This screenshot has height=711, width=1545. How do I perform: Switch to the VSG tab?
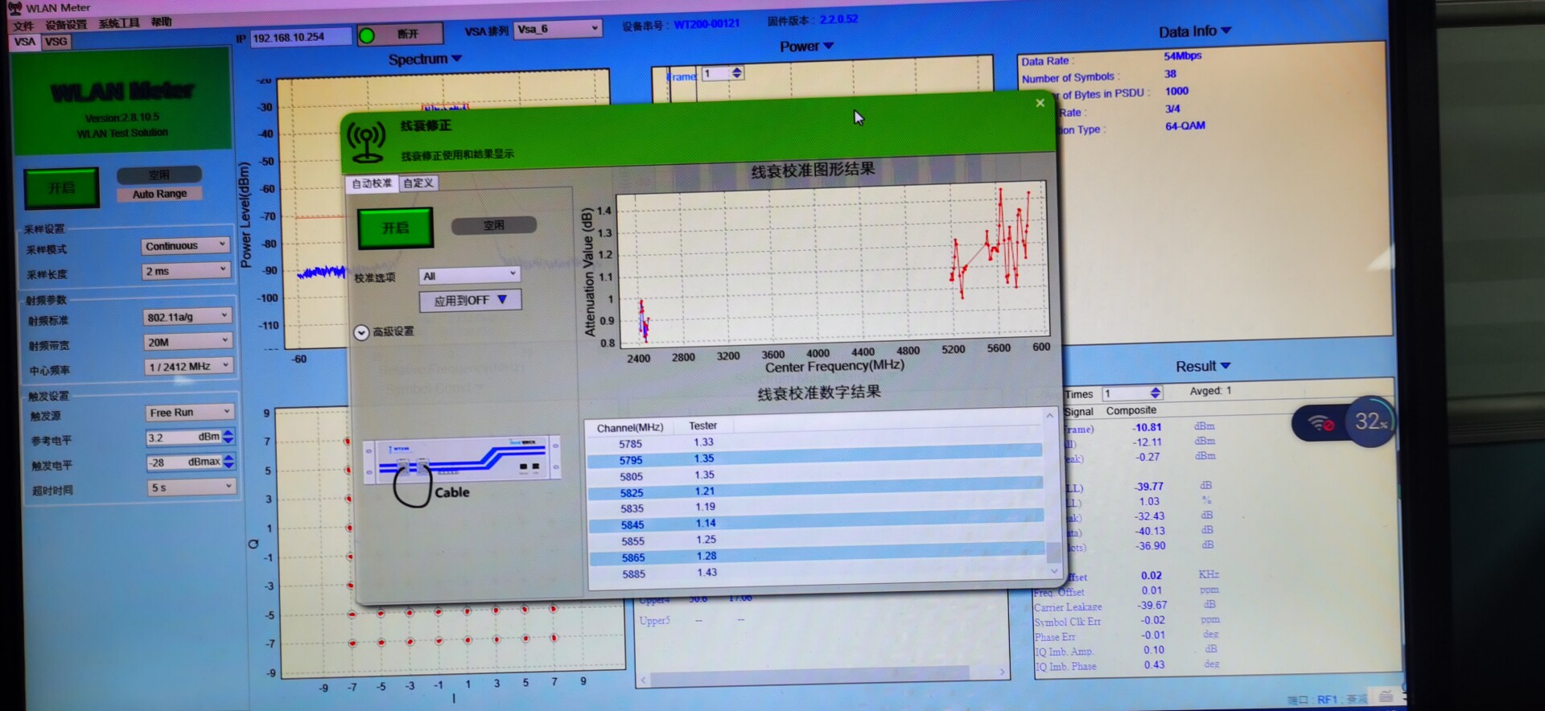[x=56, y=42]
